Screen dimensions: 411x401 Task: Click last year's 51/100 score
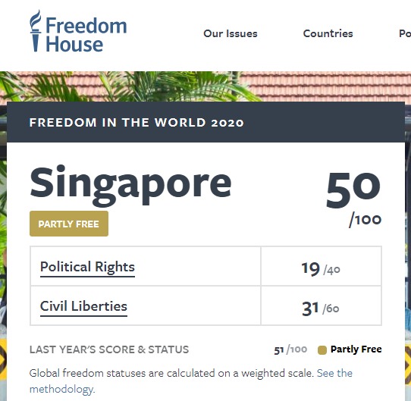click(290, 349)
